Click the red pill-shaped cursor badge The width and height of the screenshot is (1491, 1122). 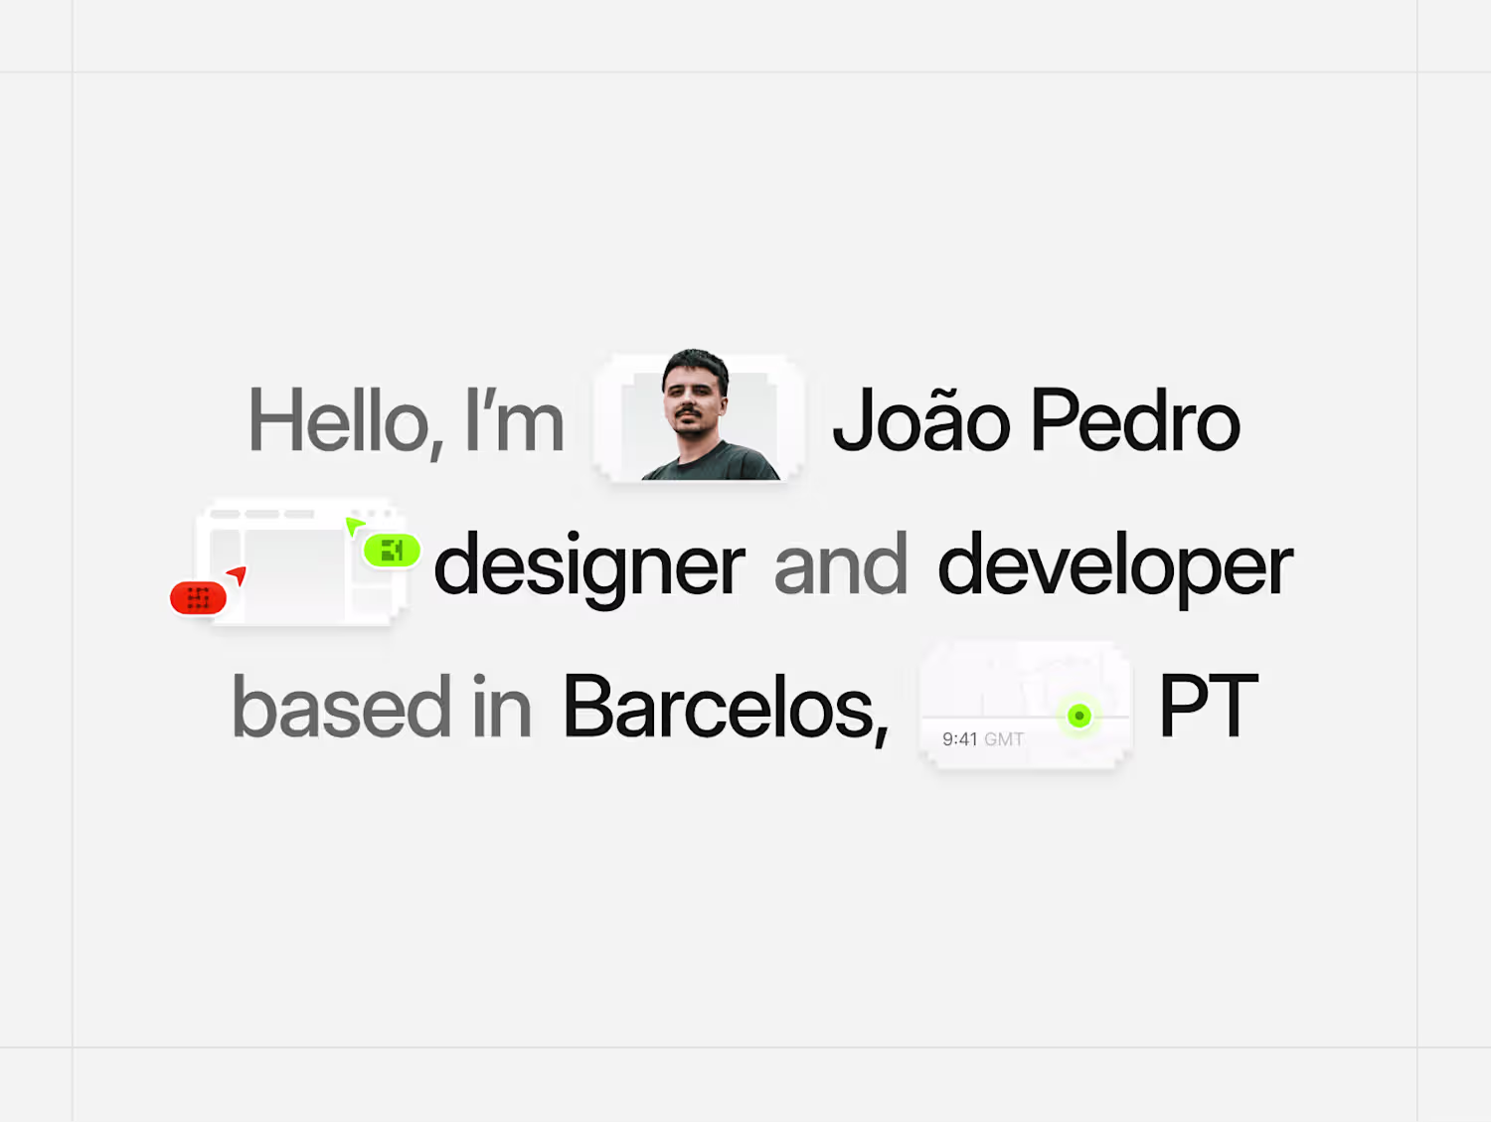click(x=198, y=597)
